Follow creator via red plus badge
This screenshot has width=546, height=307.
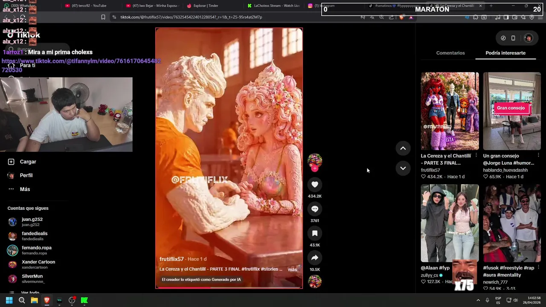point(315,168)
